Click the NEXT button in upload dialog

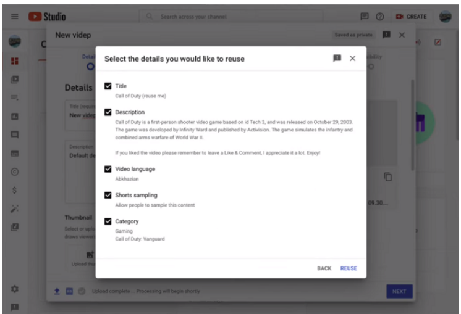pos(399,291)
